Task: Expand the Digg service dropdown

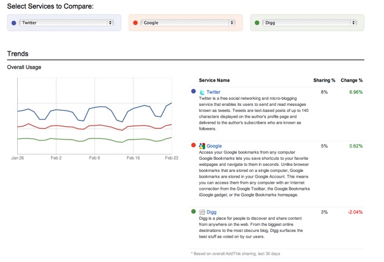Action: click(x=310, y=23)
